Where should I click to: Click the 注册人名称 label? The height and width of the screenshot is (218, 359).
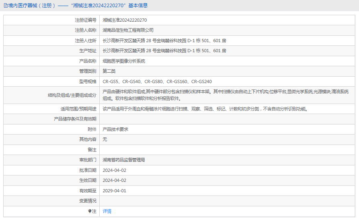(86, 30)
